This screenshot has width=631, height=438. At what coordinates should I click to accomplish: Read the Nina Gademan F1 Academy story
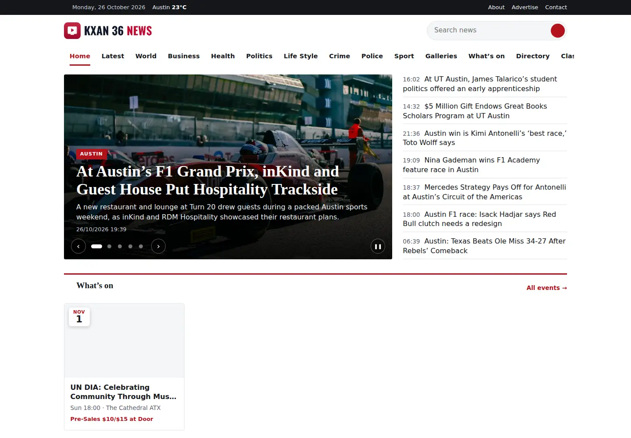coord(485,165)
